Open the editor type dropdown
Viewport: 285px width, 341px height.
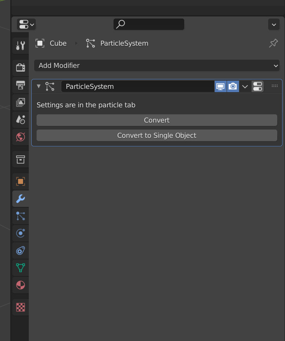coord(26,24)
